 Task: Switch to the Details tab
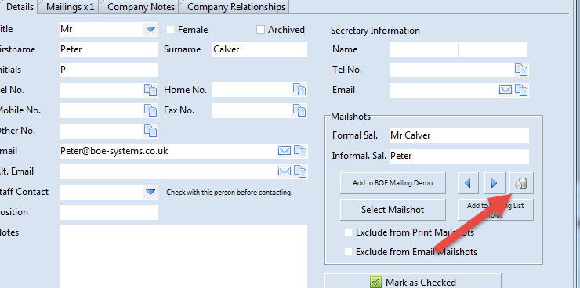(x=20, y=7)
